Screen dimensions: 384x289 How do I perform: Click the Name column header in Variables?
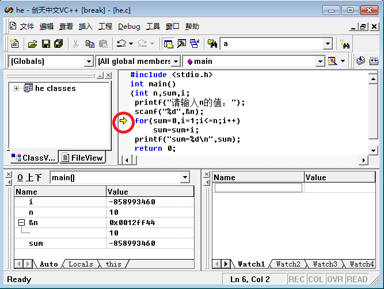tap(60, 192)
